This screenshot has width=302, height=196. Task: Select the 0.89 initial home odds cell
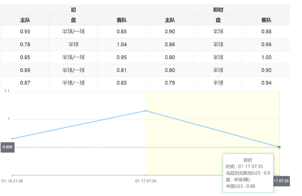coord(25,70)
